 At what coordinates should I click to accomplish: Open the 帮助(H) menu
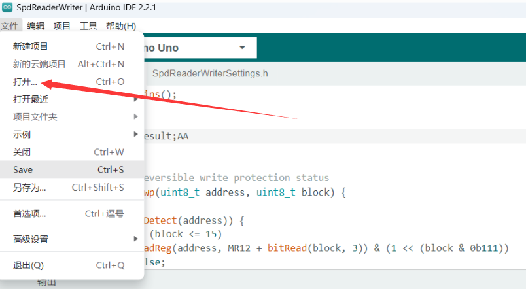[x=121, y=25]
